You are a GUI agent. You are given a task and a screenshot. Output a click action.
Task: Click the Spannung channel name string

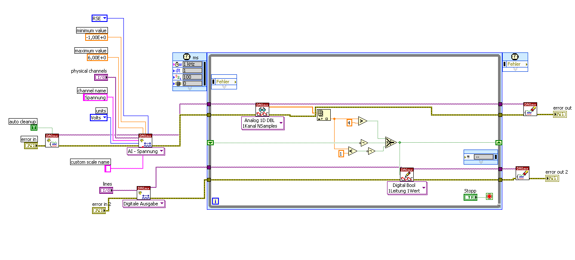coord(95,98)
